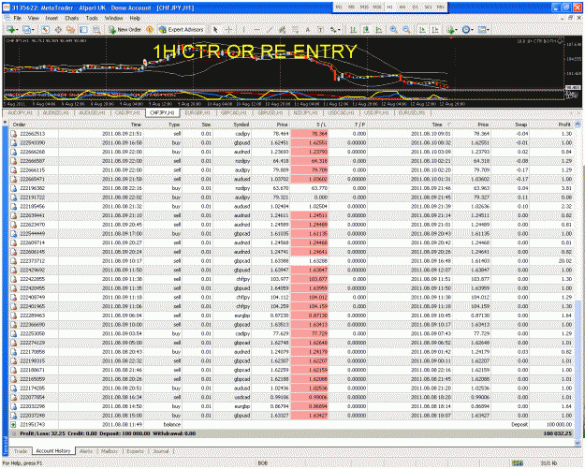Open the Profiles toolbar icon
The height and width of the screenshot is (469, 585).
point(27,29)
